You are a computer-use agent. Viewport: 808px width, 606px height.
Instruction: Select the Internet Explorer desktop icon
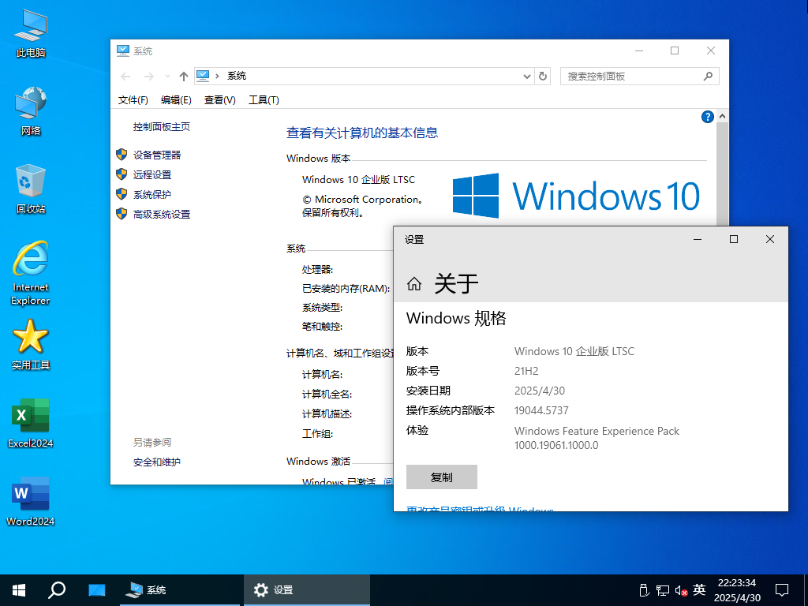pos(31,273)
